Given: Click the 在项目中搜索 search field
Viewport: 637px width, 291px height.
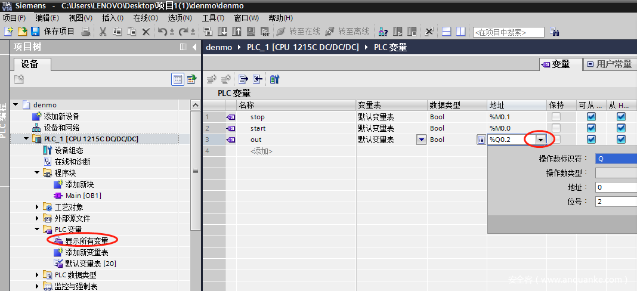Looking at the screenshot, I should pos(508,32).
